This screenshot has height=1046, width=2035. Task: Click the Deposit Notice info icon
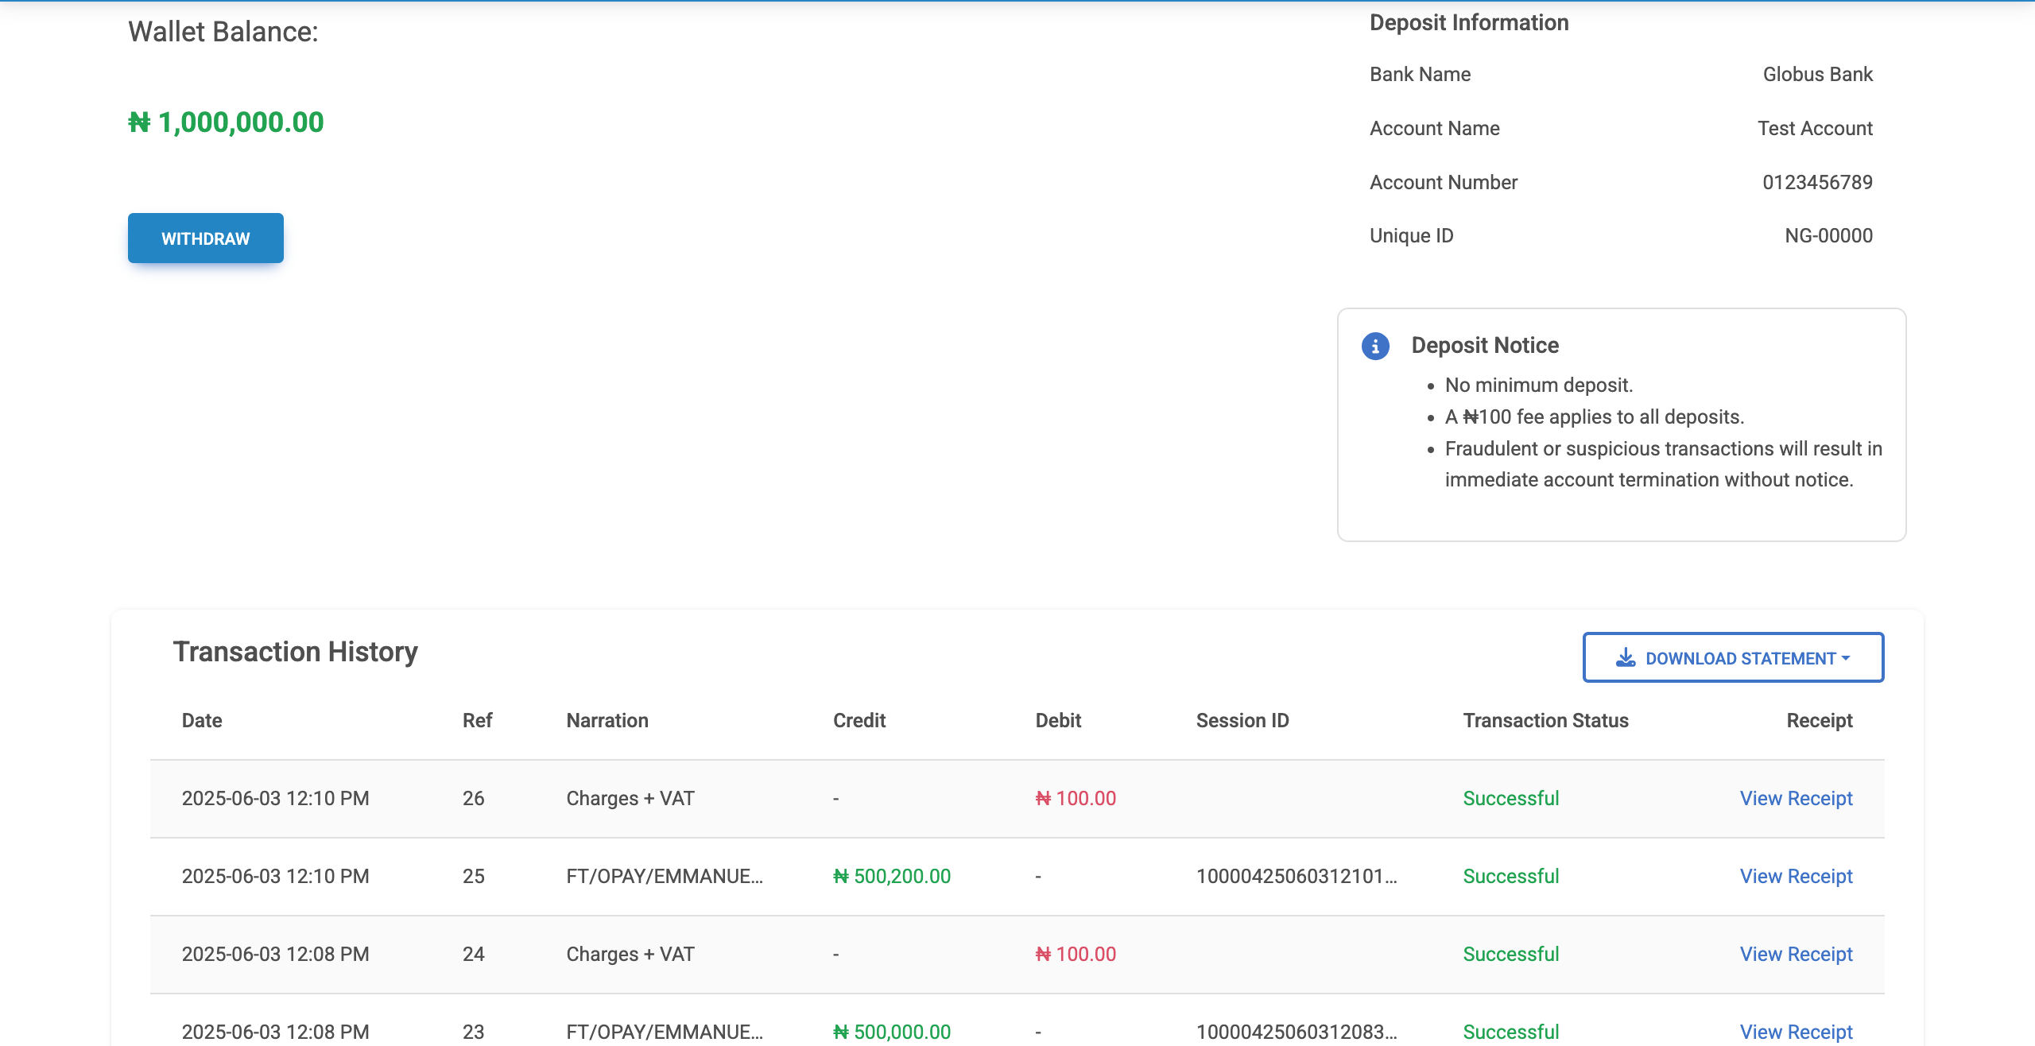click(x=1375, y=347)
